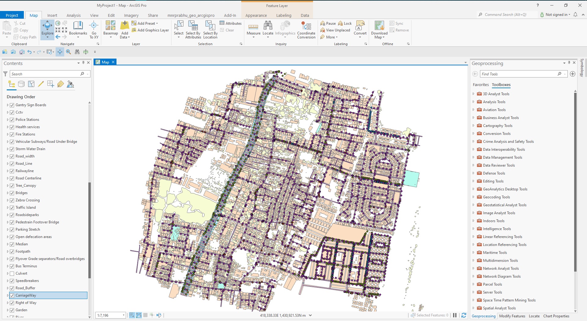The image size is (587, 321).
Task: Open Select By Attributes
Action: pos(193,30)
